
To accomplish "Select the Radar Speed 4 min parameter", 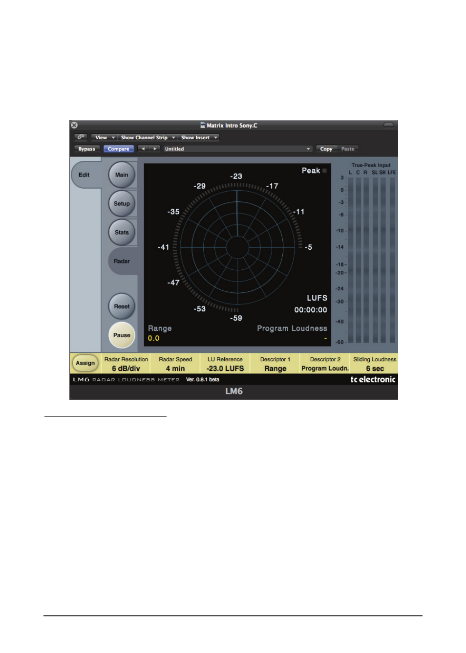I will pyautogui.click(x=175, y=364).
